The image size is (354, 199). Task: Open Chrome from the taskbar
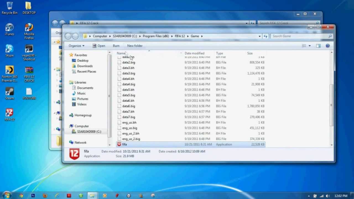(x=21, y=196)
